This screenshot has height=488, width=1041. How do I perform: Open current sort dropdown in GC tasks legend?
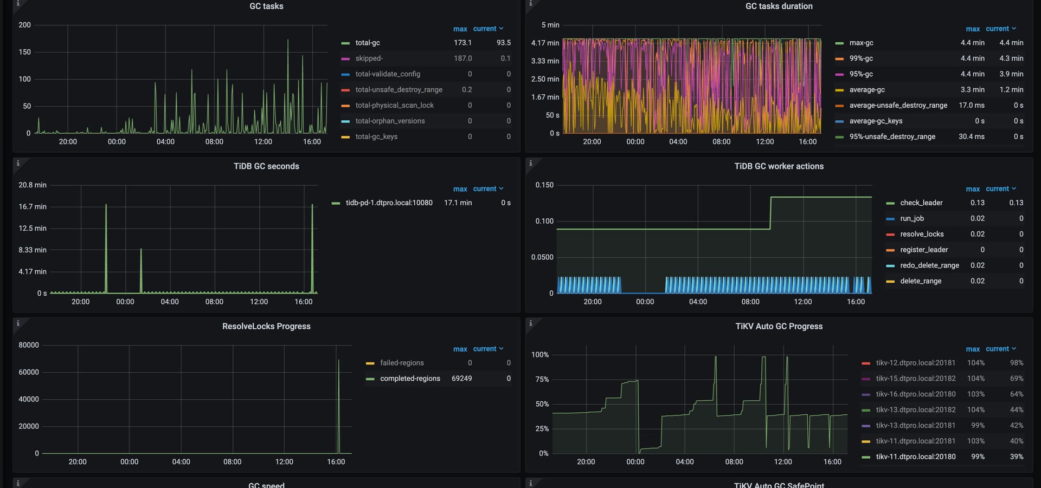pos(488,29)
